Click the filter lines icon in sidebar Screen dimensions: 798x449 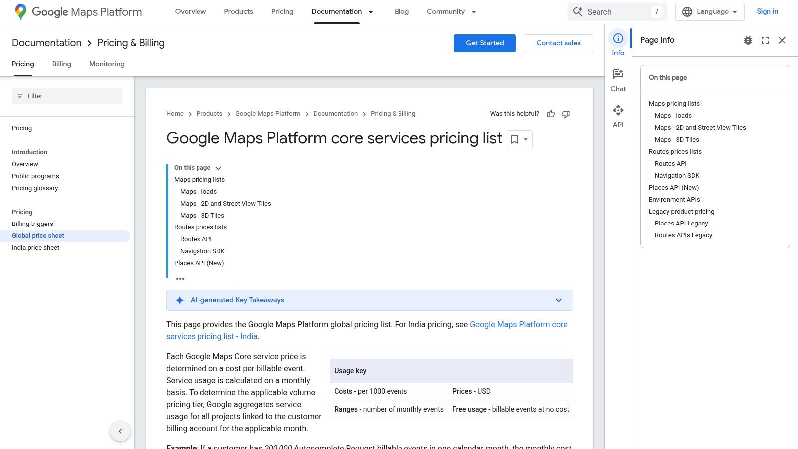[20, 96]
